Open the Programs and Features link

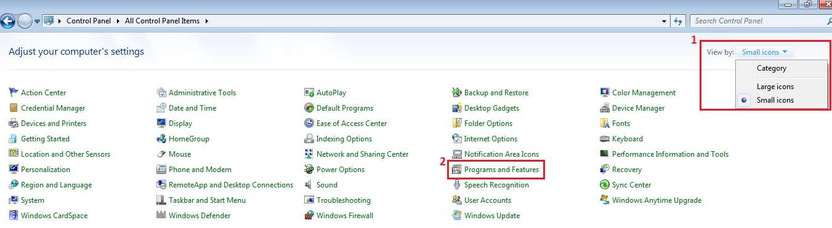(x=501, y=170)
